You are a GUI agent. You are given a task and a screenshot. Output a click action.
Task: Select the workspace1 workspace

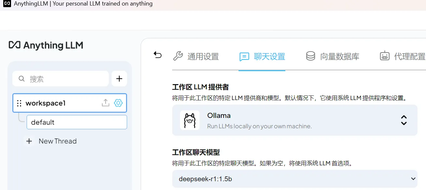[70, 103]
